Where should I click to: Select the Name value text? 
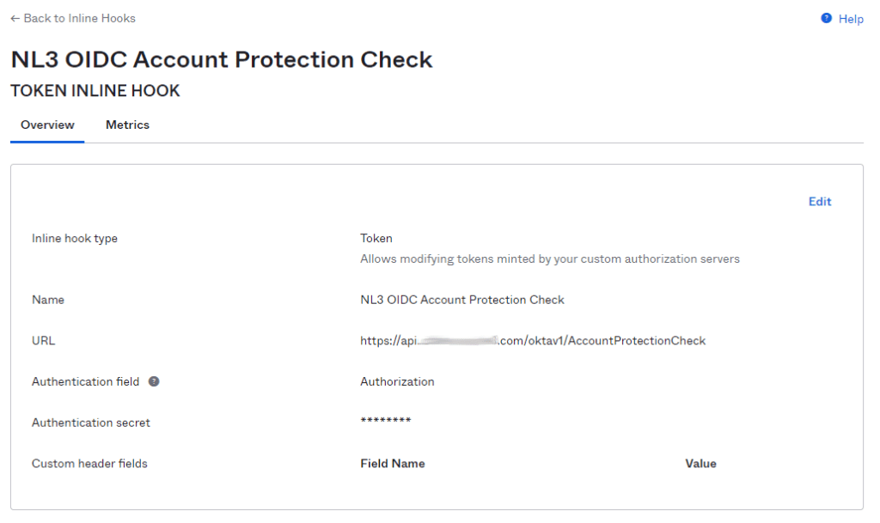coord(461,300)
